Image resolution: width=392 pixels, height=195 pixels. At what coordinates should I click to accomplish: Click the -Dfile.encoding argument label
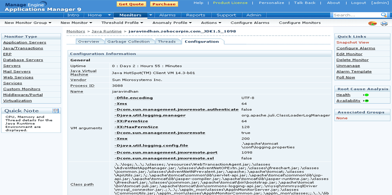[133, 98]
